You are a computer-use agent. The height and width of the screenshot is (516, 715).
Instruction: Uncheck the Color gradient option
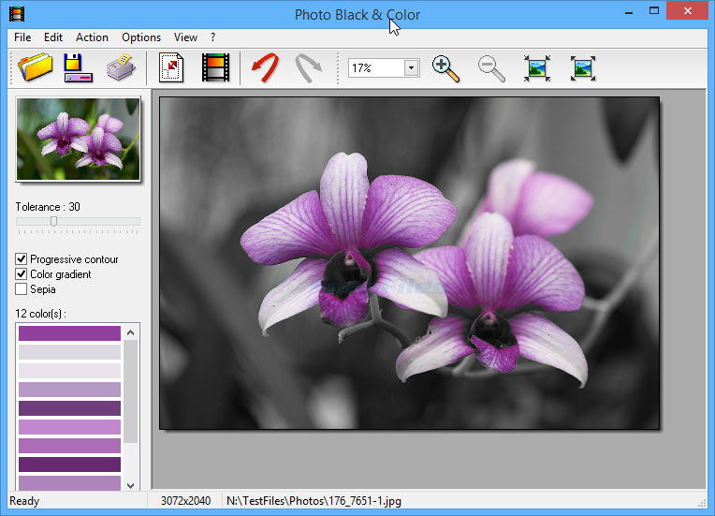coord(22,274)
